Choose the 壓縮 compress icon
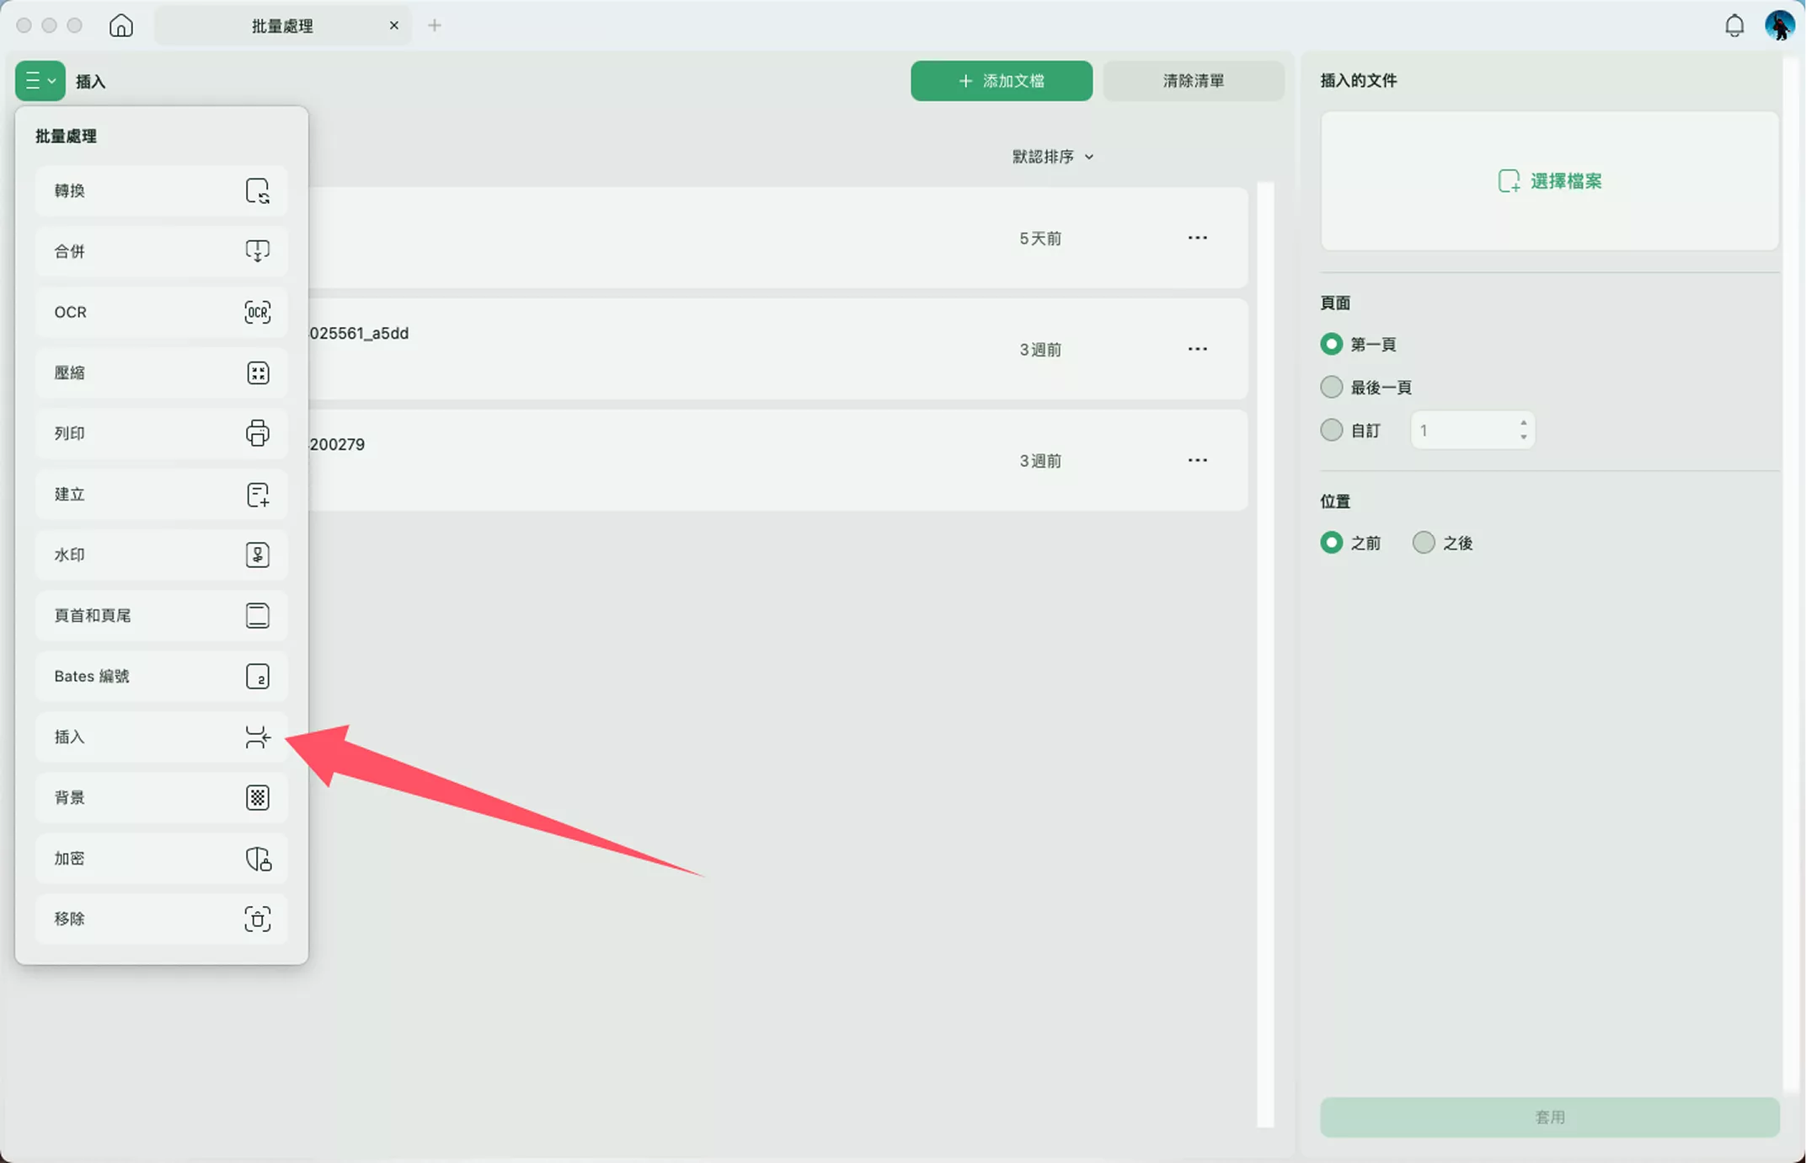 [258, 372]
